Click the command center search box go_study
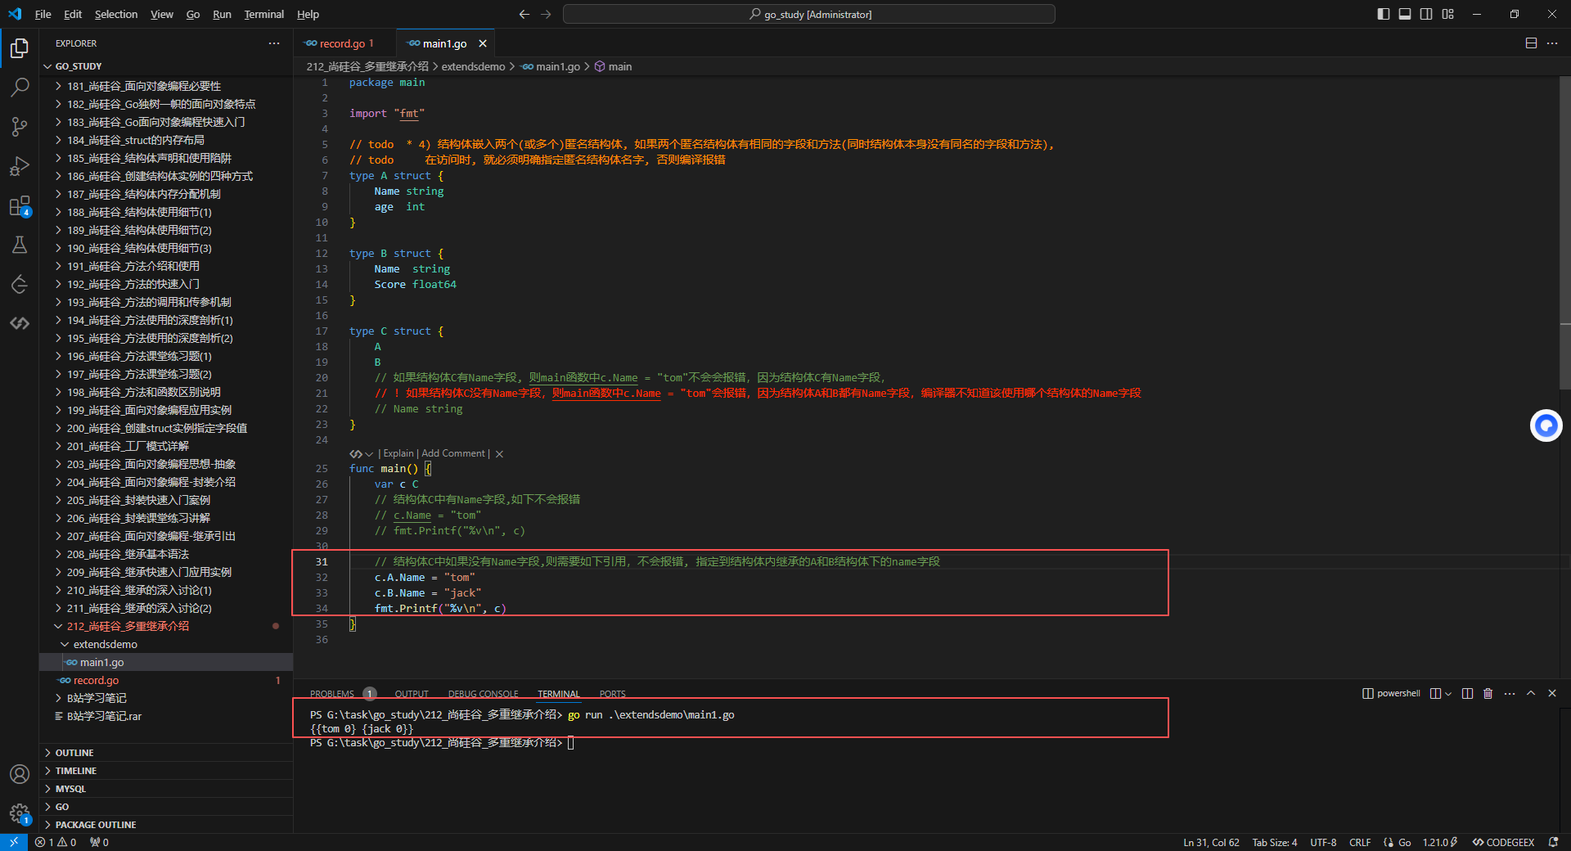Viewport: 1571px width, 851px height. click(x=809, y=14)
